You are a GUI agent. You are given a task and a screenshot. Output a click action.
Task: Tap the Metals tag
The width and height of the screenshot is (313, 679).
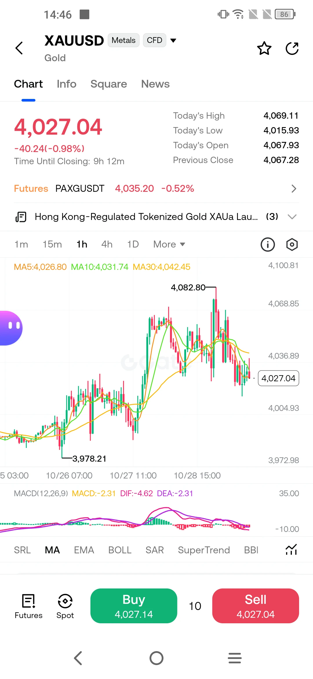point(123,40)
